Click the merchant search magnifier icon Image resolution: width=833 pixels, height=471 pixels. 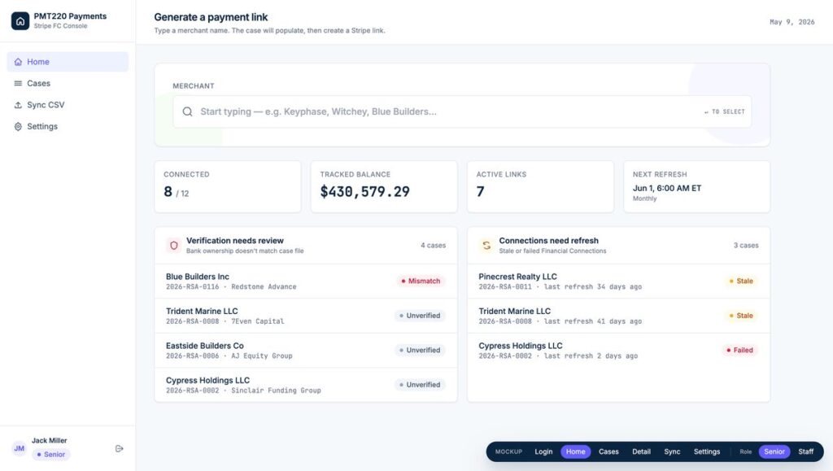(188, 111)
